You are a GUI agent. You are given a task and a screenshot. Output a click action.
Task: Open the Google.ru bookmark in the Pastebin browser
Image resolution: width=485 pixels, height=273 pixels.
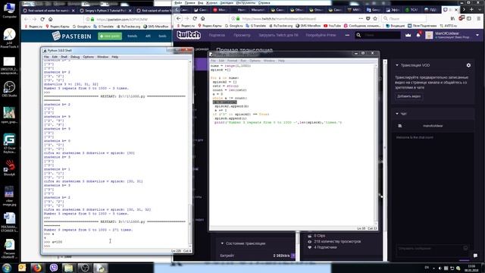coord(81,27)
